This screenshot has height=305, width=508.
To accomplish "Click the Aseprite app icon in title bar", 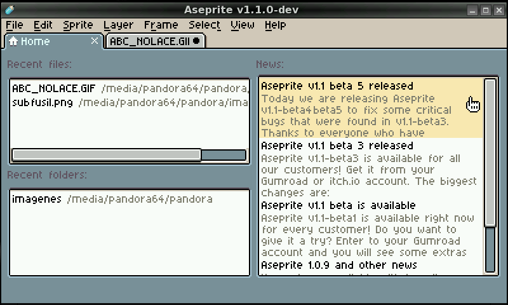I will (10, 10).
